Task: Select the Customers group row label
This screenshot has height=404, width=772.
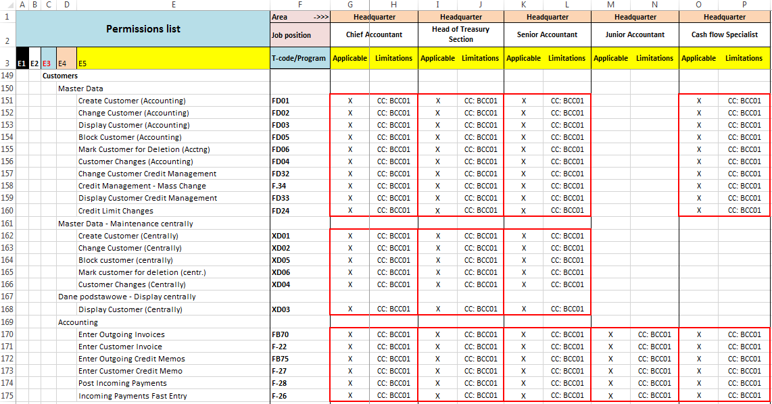Action: (60, 76)
